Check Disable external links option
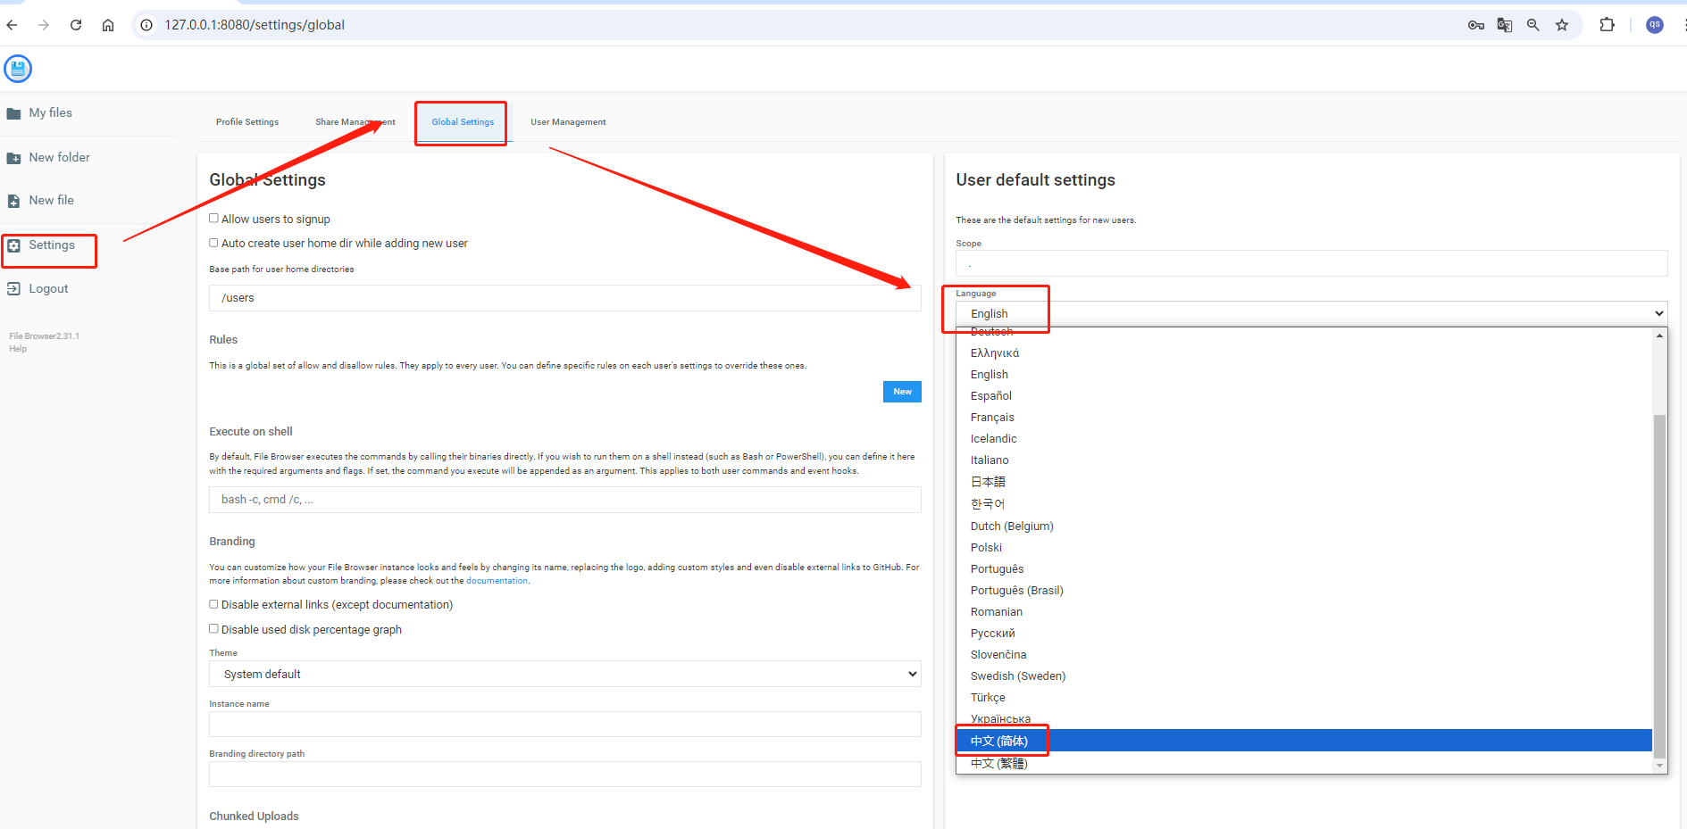The height and width of the screenshot is (829, 1687). (213, 604)
